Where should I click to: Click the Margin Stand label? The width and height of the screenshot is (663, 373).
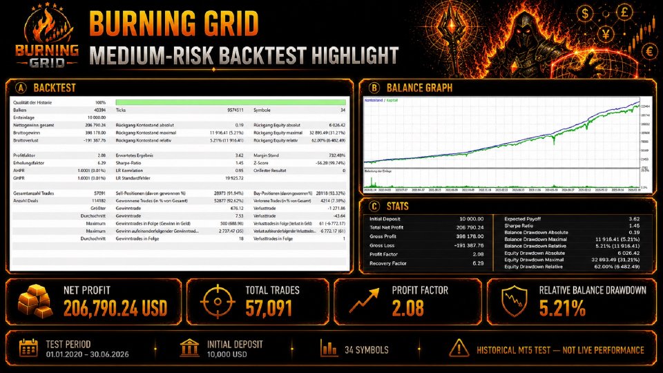(x=266, y=155)
